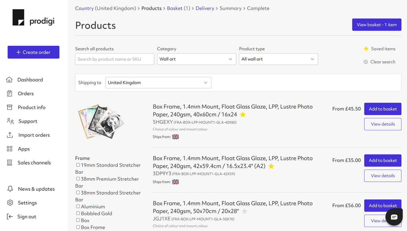Image resolution: width=407 pixels, height=231 pixels.
Task: Click the Clear search icon
Action: coord(366,62)
